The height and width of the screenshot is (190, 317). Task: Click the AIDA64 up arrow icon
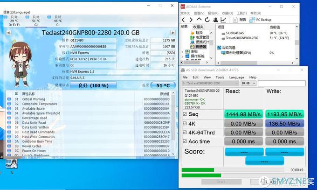199,20
